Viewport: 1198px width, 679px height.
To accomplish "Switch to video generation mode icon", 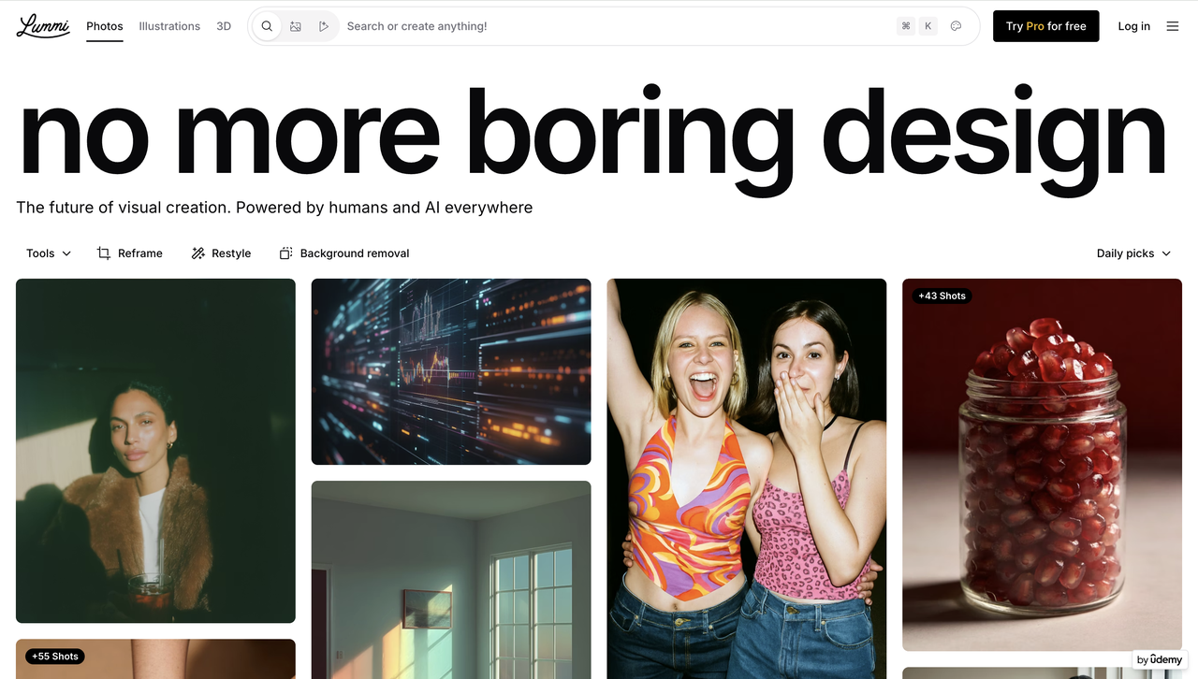I will [324, 26].
